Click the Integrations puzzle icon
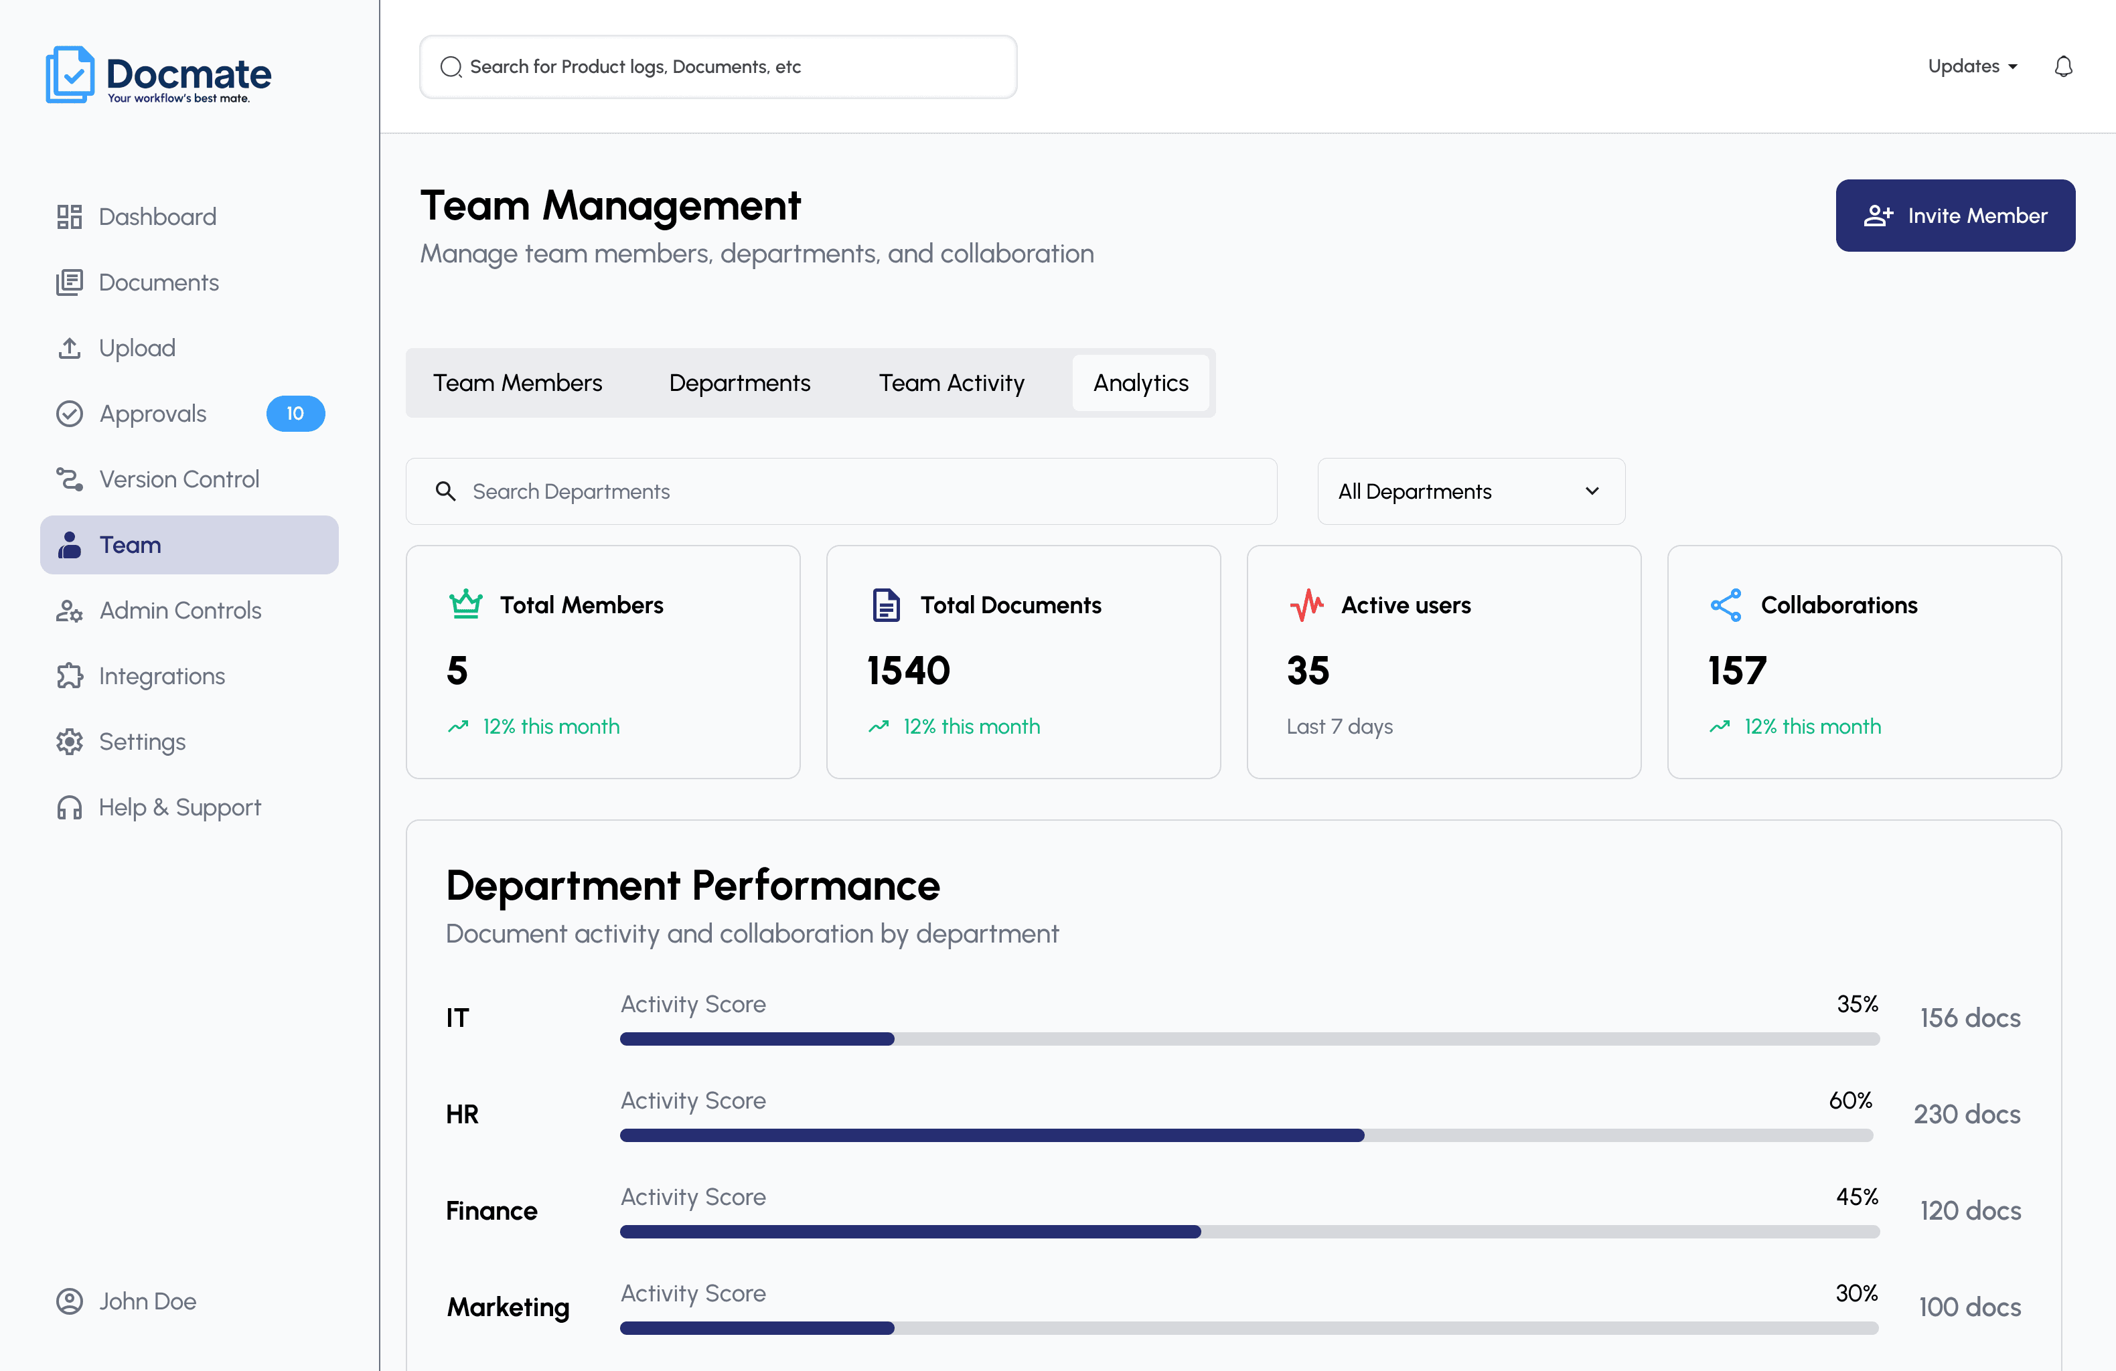 [70, 677]
